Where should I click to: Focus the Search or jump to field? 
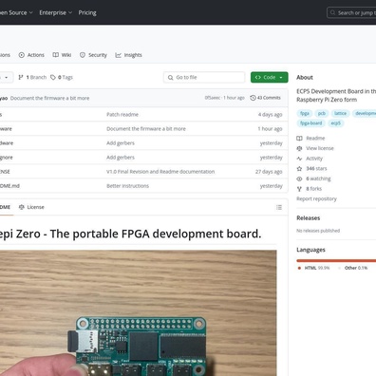tap(351, 12)
